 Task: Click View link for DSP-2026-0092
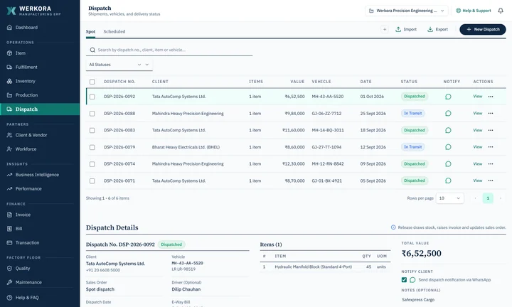coord(477,96)
